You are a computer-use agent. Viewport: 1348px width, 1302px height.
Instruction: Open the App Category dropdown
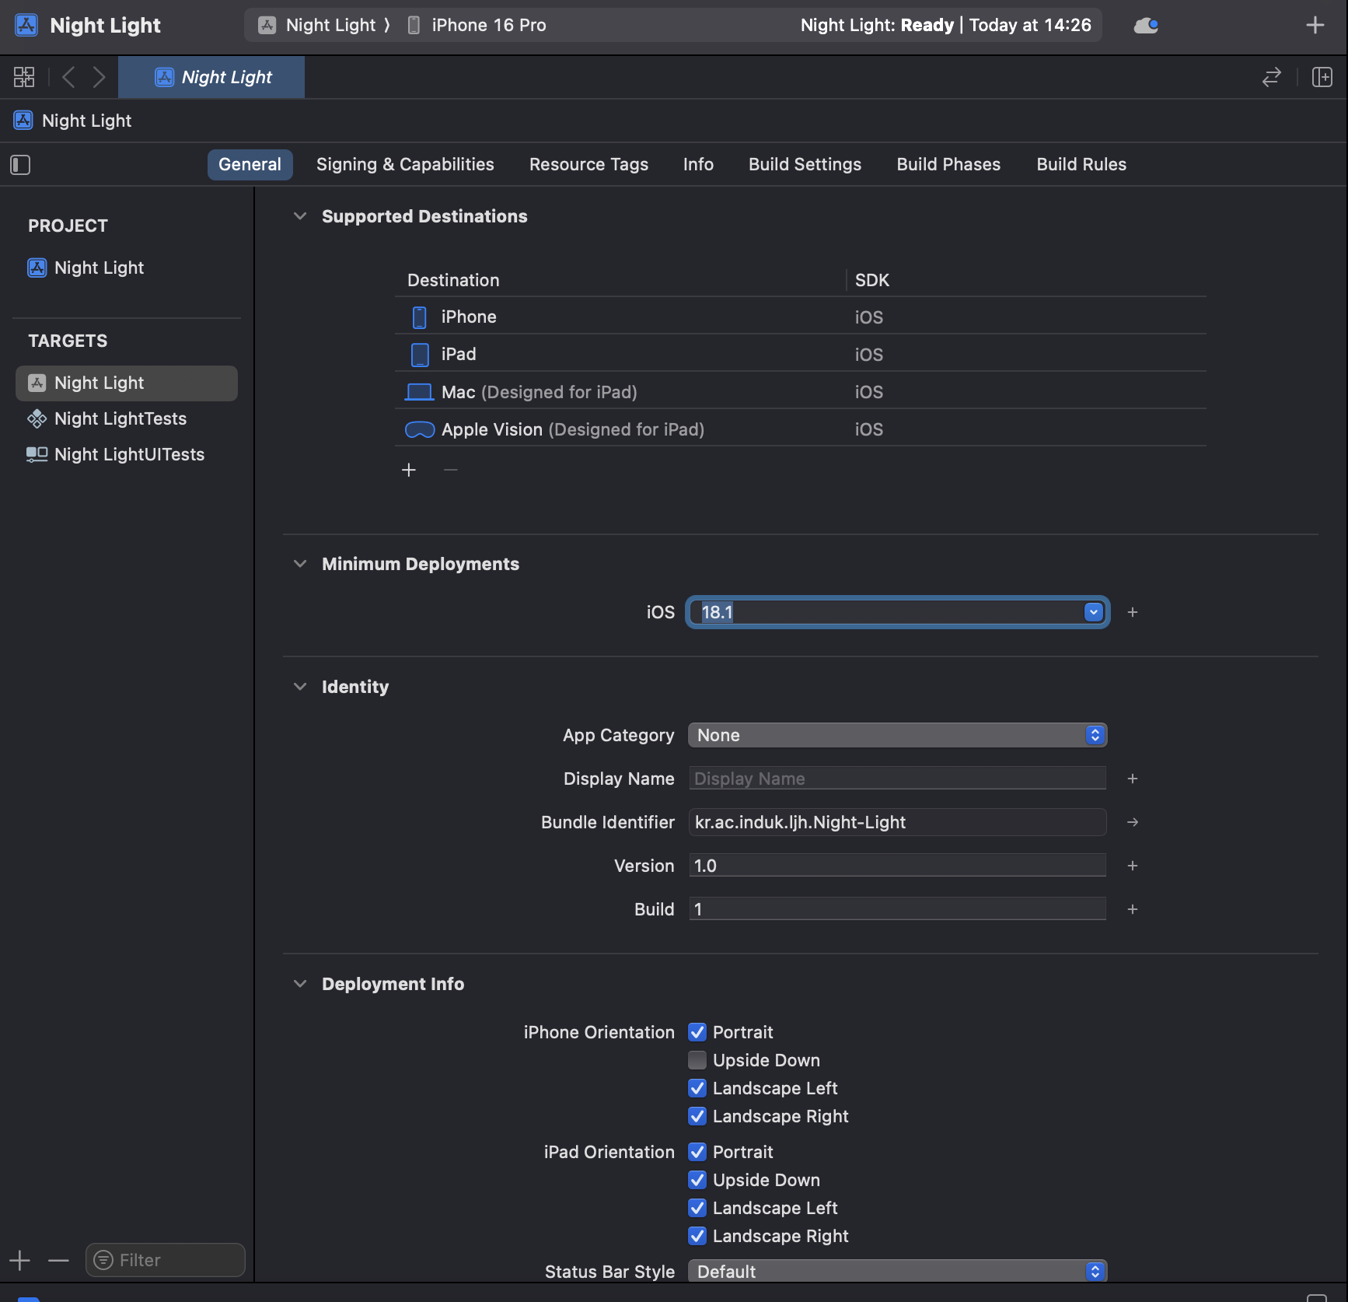[x=897, y=735]
